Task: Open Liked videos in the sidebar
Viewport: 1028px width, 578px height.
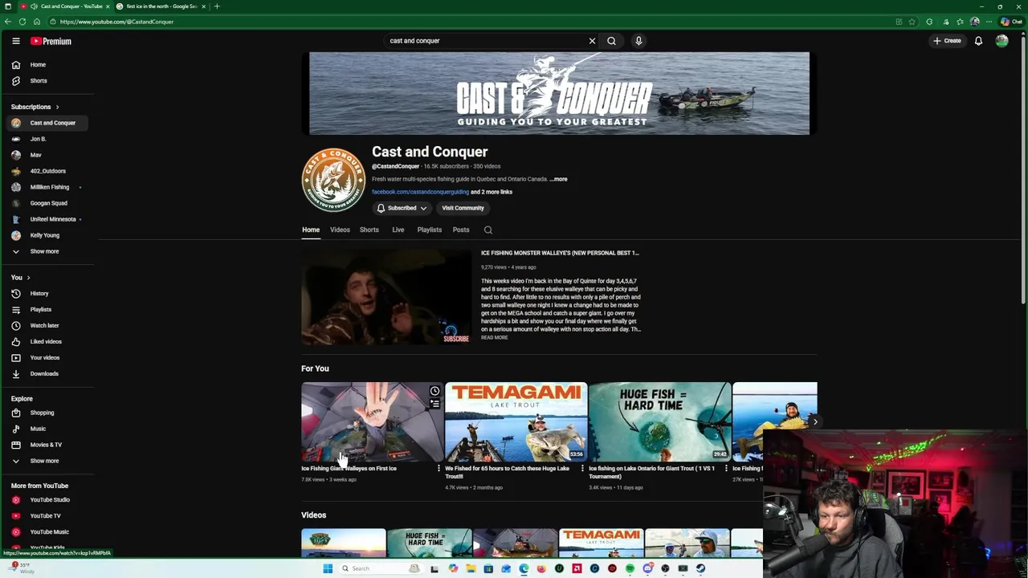Action: (x=48, y=342)
